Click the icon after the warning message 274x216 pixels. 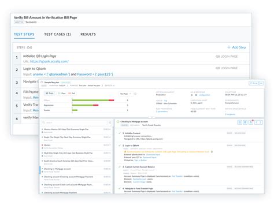pos(212,152)
